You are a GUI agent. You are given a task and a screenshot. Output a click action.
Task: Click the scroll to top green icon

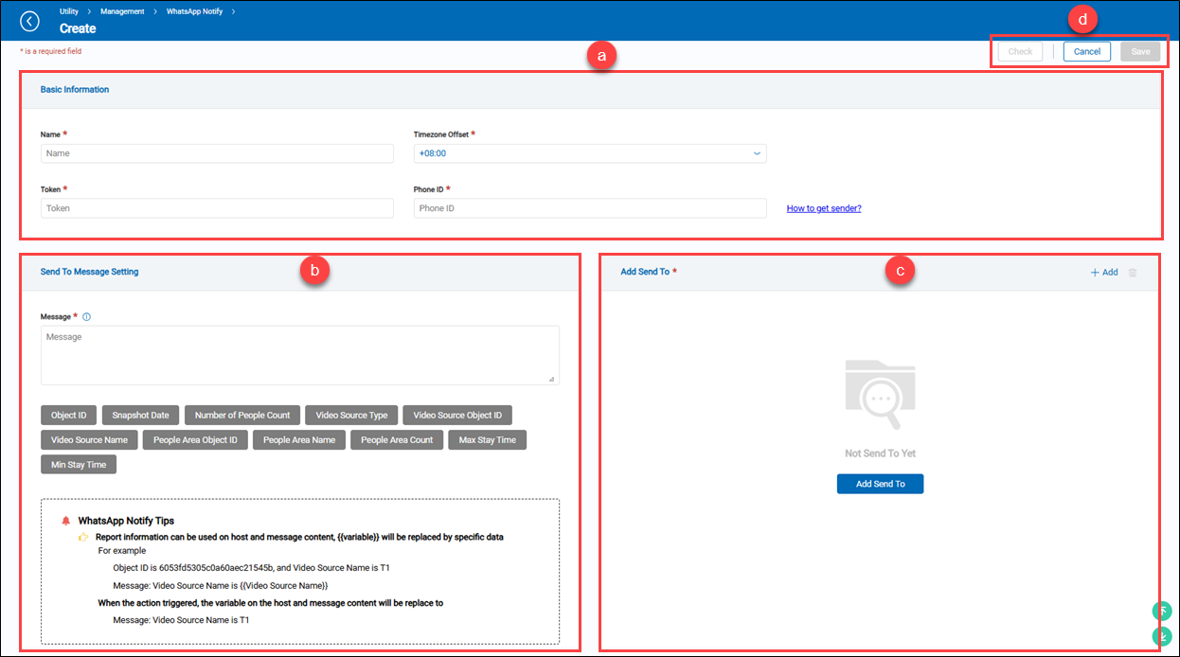(1161, 612)
